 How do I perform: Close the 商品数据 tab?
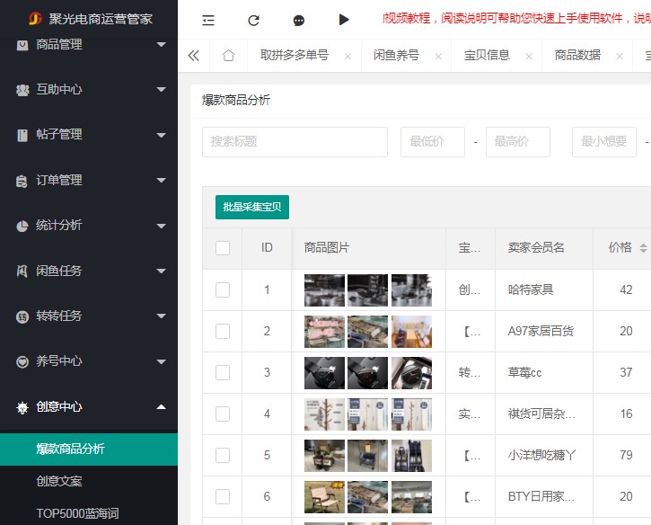pos(620,57)
